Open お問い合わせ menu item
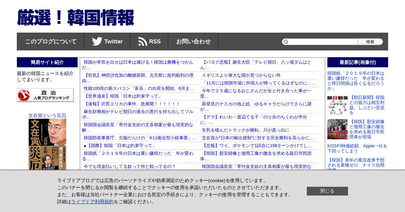 (193, 42)
